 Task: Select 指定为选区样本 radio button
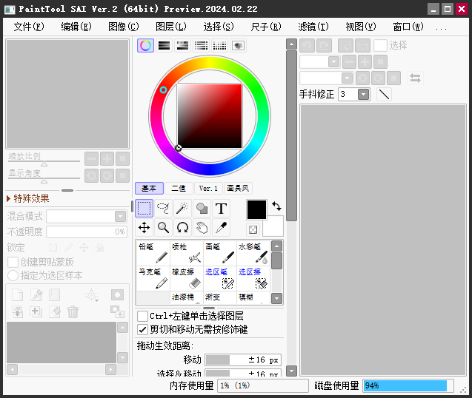pyautogui.click(x=13, y=275)
